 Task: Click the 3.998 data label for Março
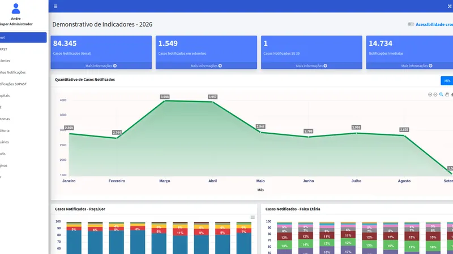click(x=165, y=97)
